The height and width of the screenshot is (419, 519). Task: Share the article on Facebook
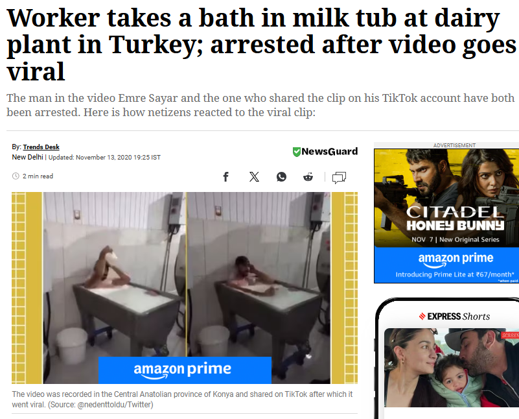pyautogui.click(x=225, y=176)
